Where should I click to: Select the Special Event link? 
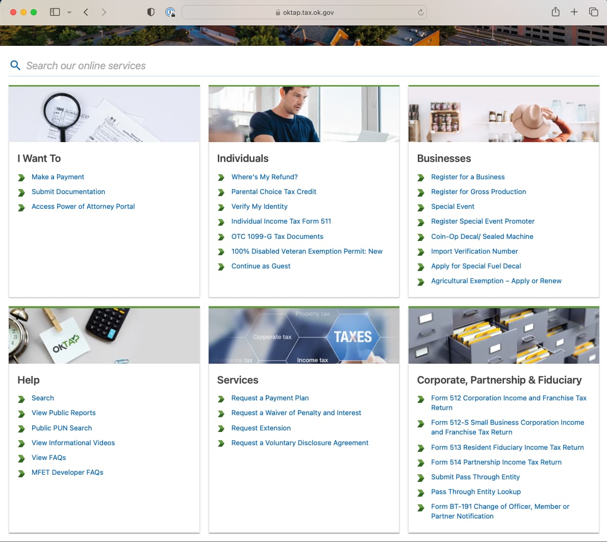(452, 206)
